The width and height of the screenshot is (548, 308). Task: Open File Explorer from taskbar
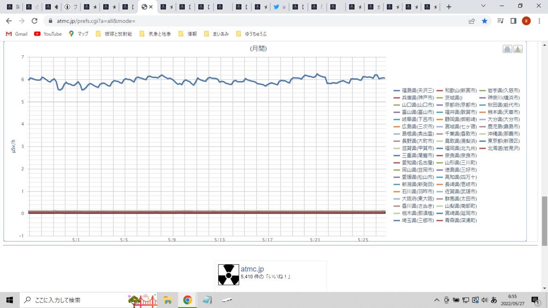[168, 300]
